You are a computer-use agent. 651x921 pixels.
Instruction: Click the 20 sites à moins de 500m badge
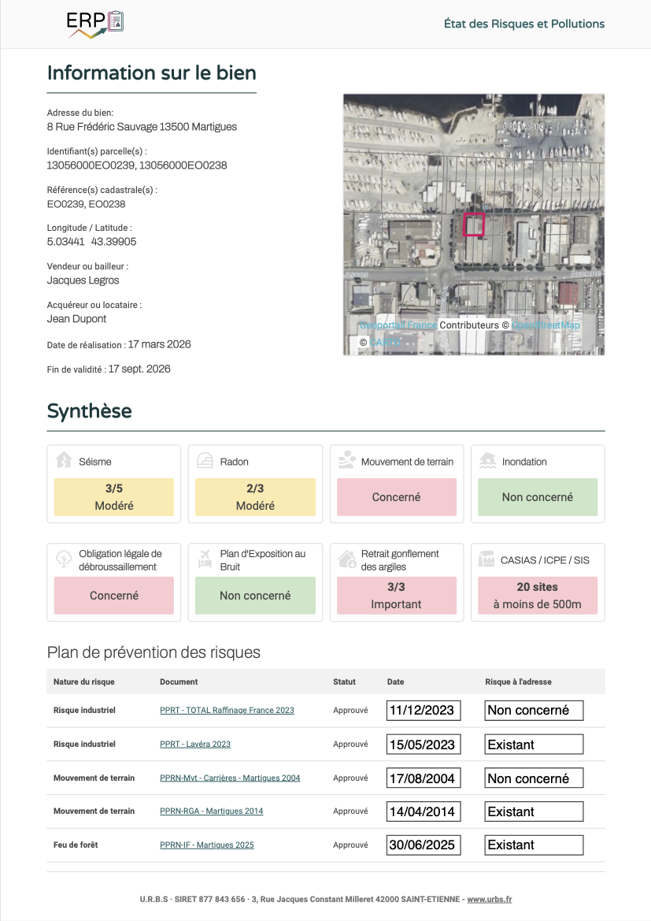(x=538, y=595)
